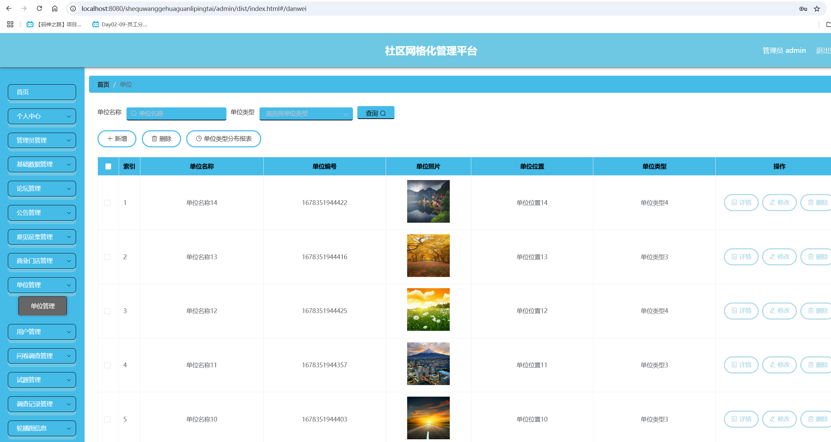This screenshot has width=831, height=442.
Task: Collapse the 单位管理 parent menu
Action: pyautogui.click(x=42, y=285)
